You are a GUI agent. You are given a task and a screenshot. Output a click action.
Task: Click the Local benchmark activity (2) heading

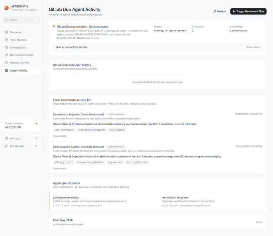coord(72,100)
